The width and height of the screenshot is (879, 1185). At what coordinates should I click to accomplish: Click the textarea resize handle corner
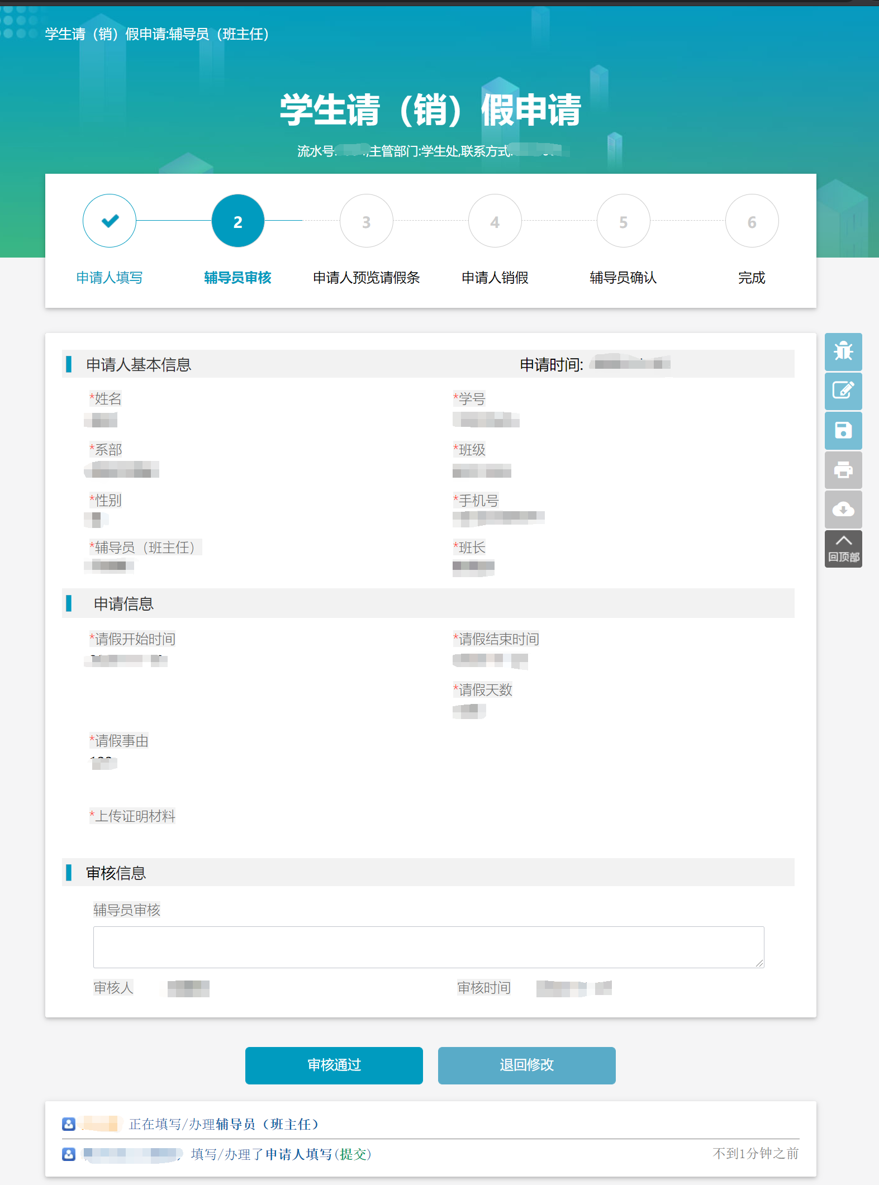click(759, 963)
